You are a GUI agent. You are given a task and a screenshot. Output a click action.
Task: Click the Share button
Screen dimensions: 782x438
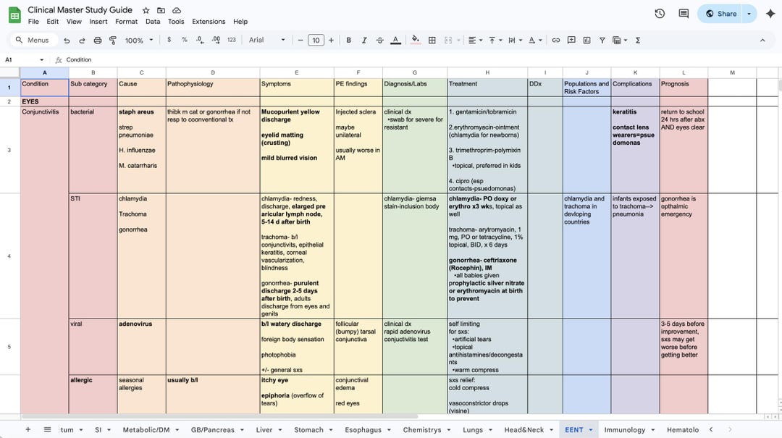(720, 14)
